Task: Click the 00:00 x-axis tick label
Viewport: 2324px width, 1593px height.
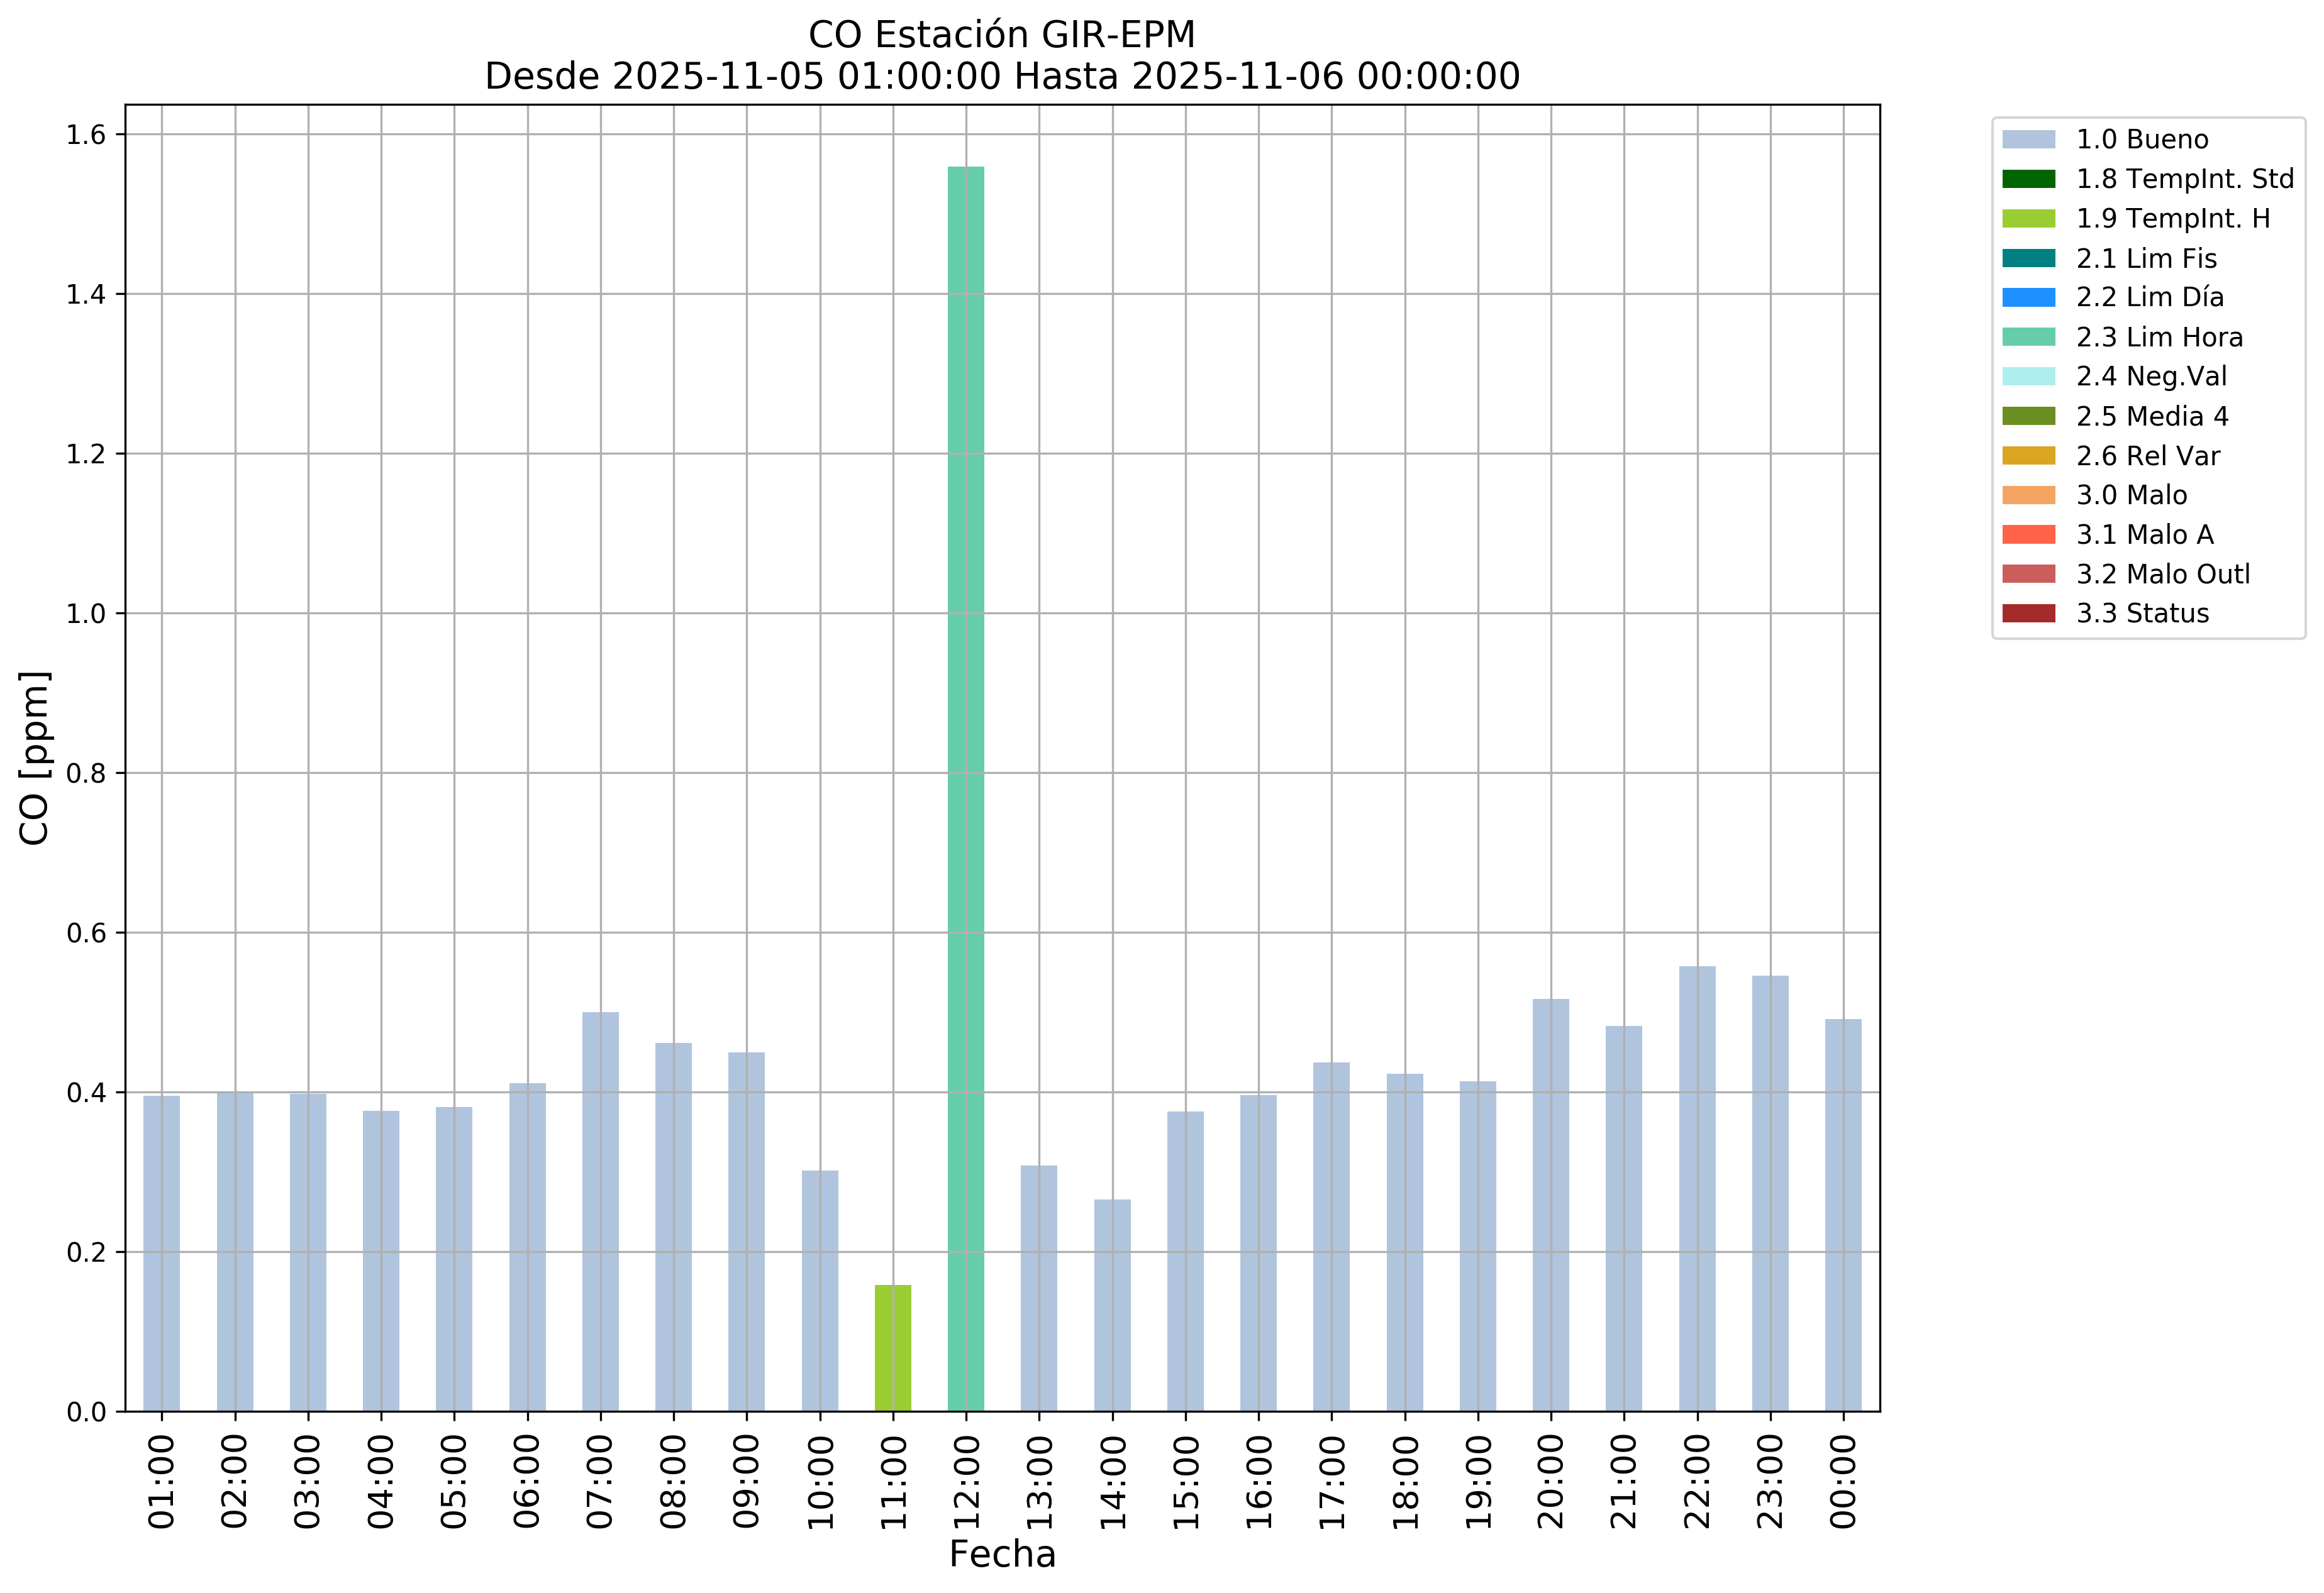Action: pos(1843,1481)
